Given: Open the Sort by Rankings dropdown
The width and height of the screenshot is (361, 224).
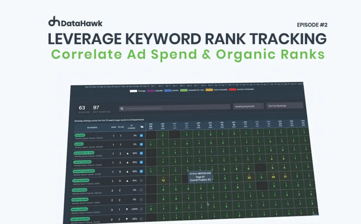Looking at the screenshot, I should [284, 106].
